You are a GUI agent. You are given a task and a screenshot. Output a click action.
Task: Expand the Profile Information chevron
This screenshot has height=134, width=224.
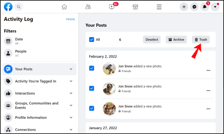71,117
